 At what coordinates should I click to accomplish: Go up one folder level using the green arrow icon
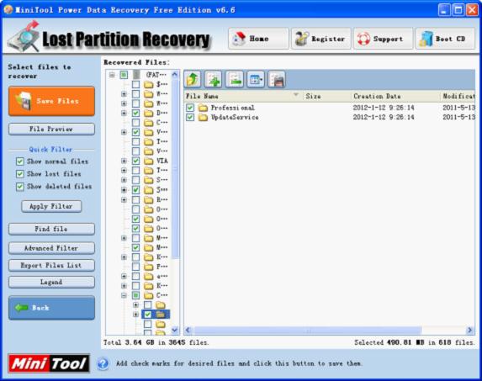point(193,79)
